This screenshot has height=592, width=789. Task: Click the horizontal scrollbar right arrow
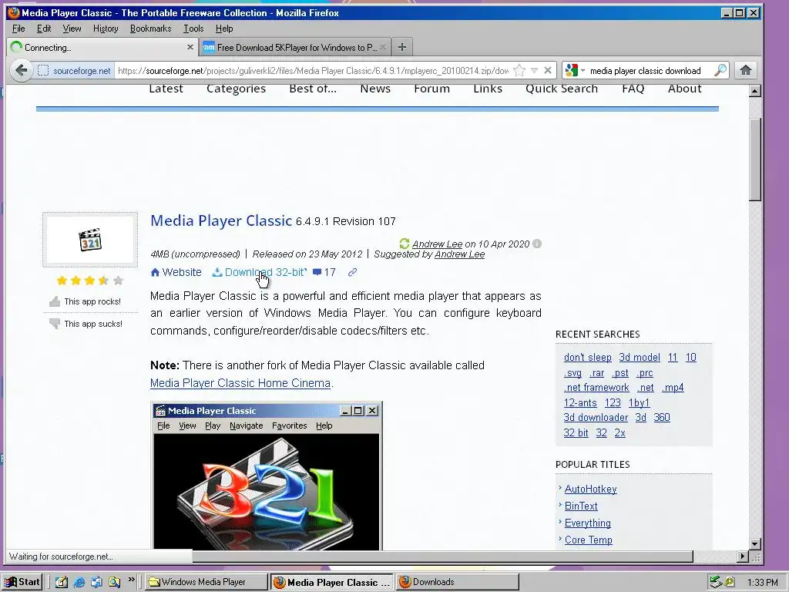coord(743,557)
